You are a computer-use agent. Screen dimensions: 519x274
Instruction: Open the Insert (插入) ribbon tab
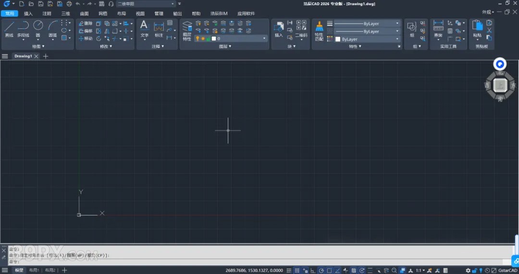(28, 13)
